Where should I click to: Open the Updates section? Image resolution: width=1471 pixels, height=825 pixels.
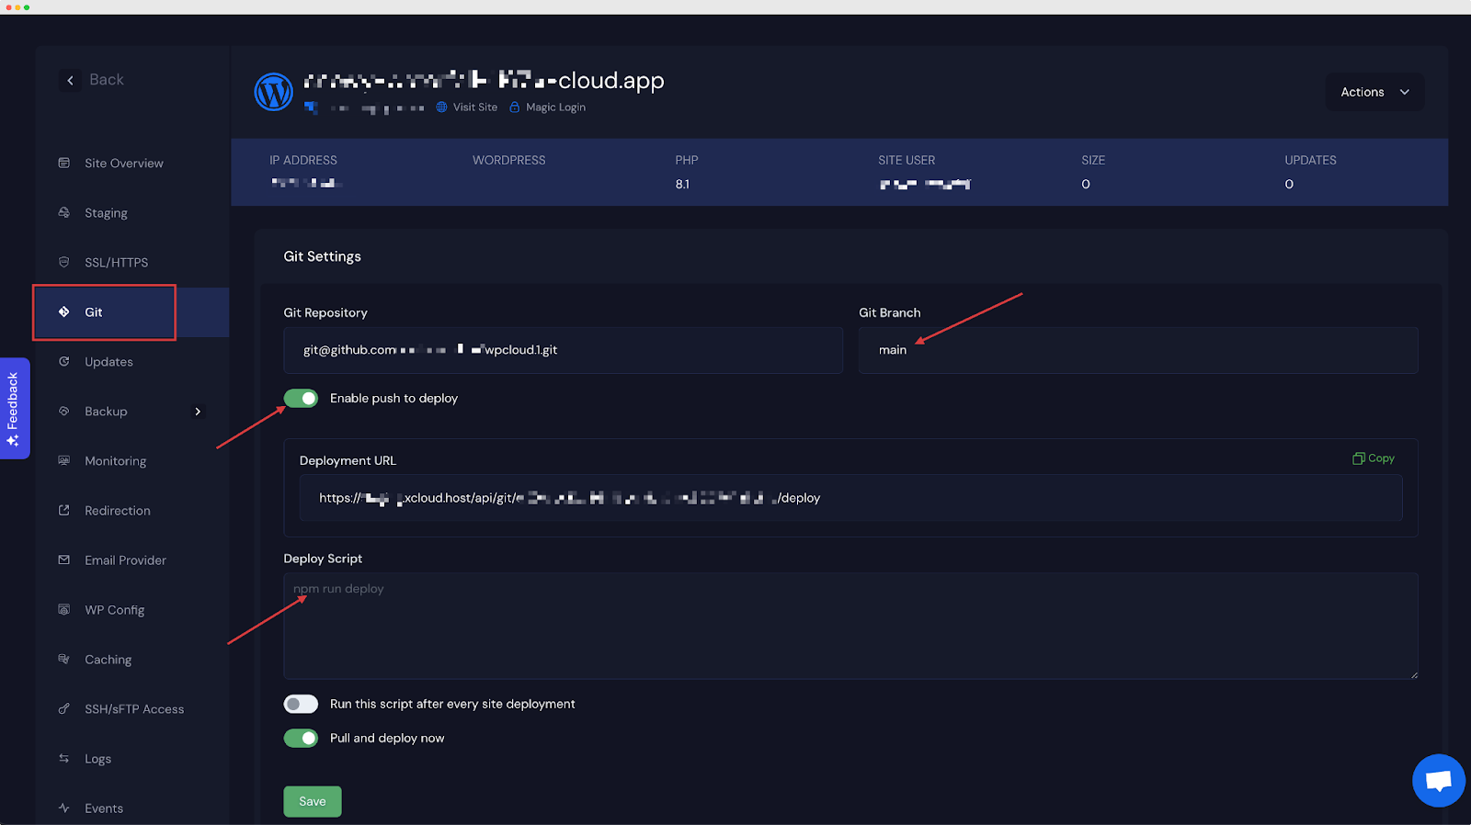[108, 361]
